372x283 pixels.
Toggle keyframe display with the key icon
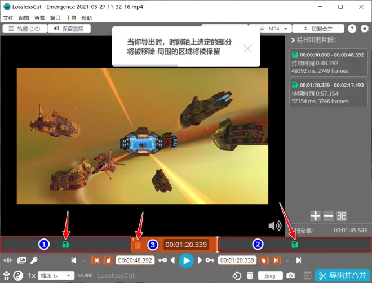tap(34, 260)
